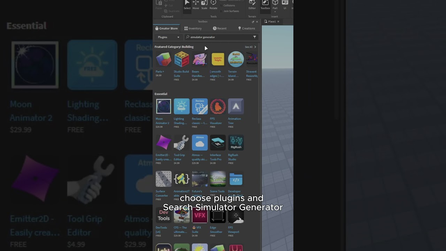
Task: Open the Beam Handles plugin icon
Action: [200, 59]
